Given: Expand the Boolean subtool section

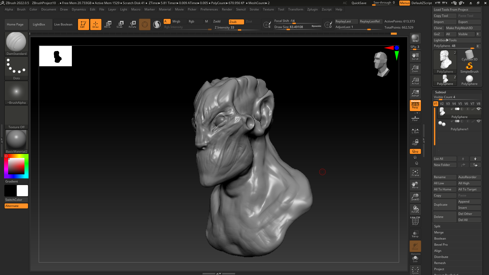Looking at the screenshot, I should pos(440,239).
